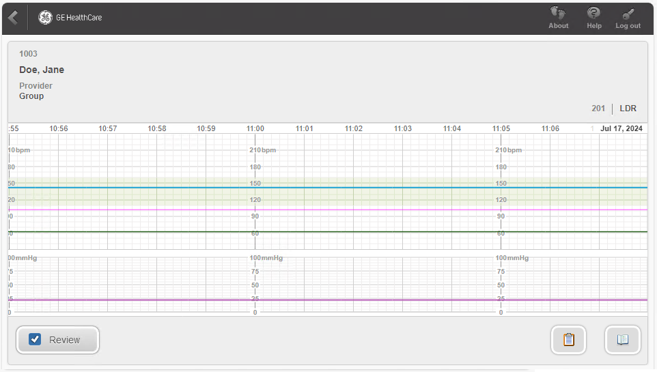The height and width of the screenshot is (372, 657).
Task: Click the 11:05 time marker
Action: 501,128
